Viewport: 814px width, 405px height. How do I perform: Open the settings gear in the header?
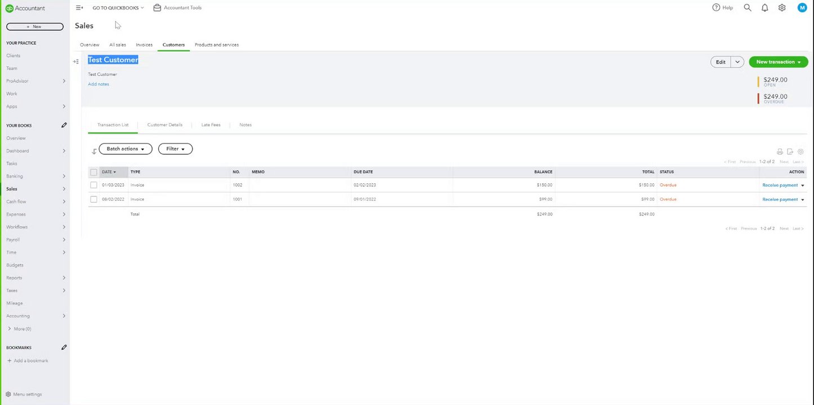click(782, 8)
